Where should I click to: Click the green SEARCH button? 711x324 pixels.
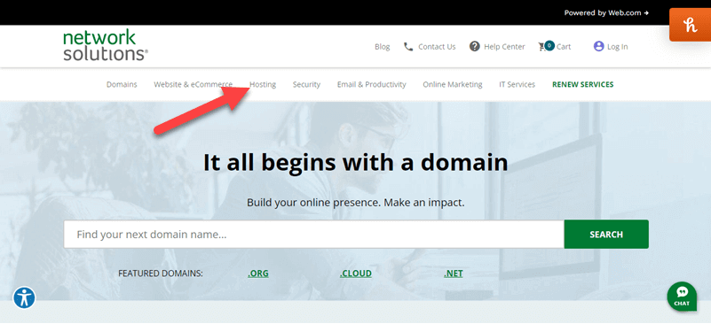[x=606, y=235]
